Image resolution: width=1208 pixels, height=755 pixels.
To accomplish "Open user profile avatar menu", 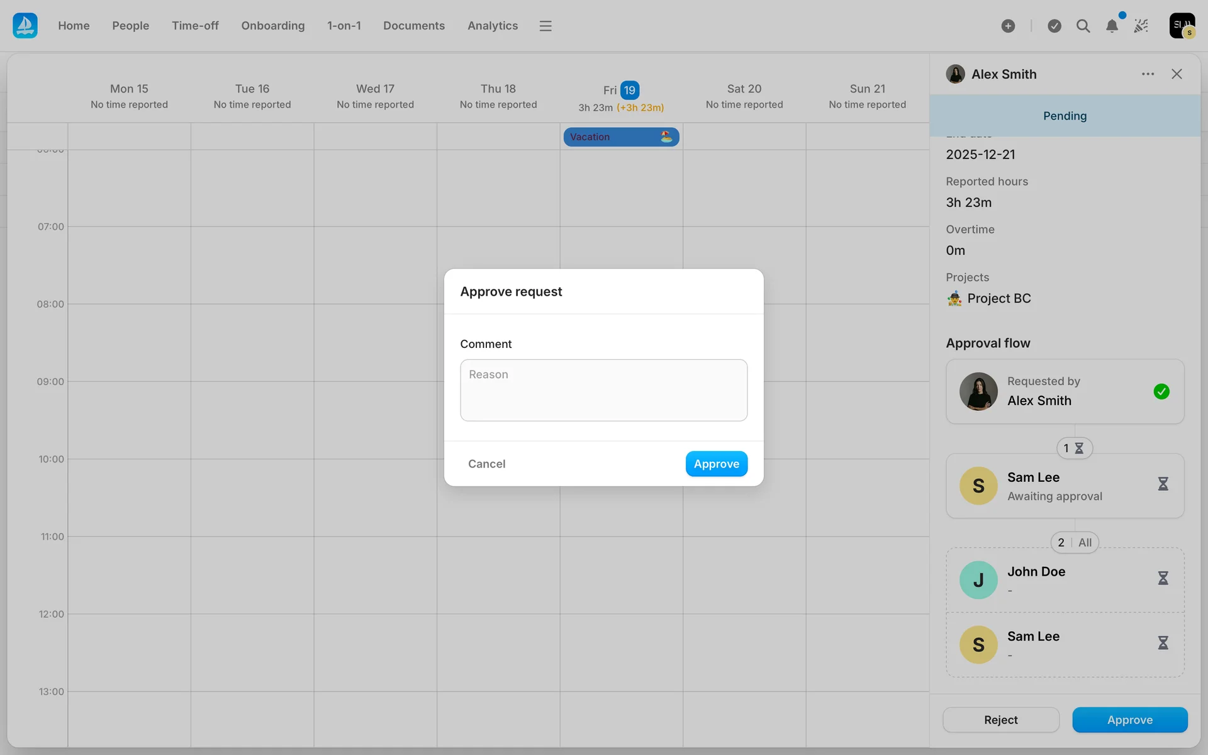I will coord(1182,26).
